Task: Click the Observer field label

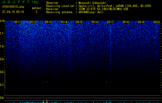Action: pyautogui.click(x=52, y=3)
